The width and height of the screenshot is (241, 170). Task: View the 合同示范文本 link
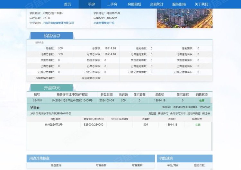click(178, 113)
